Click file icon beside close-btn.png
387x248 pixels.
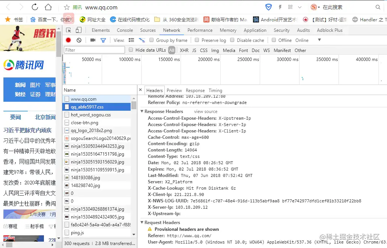pos(67,123)
